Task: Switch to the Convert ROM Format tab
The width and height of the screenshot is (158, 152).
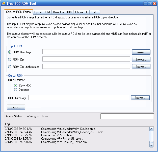Action: (19, 12)
